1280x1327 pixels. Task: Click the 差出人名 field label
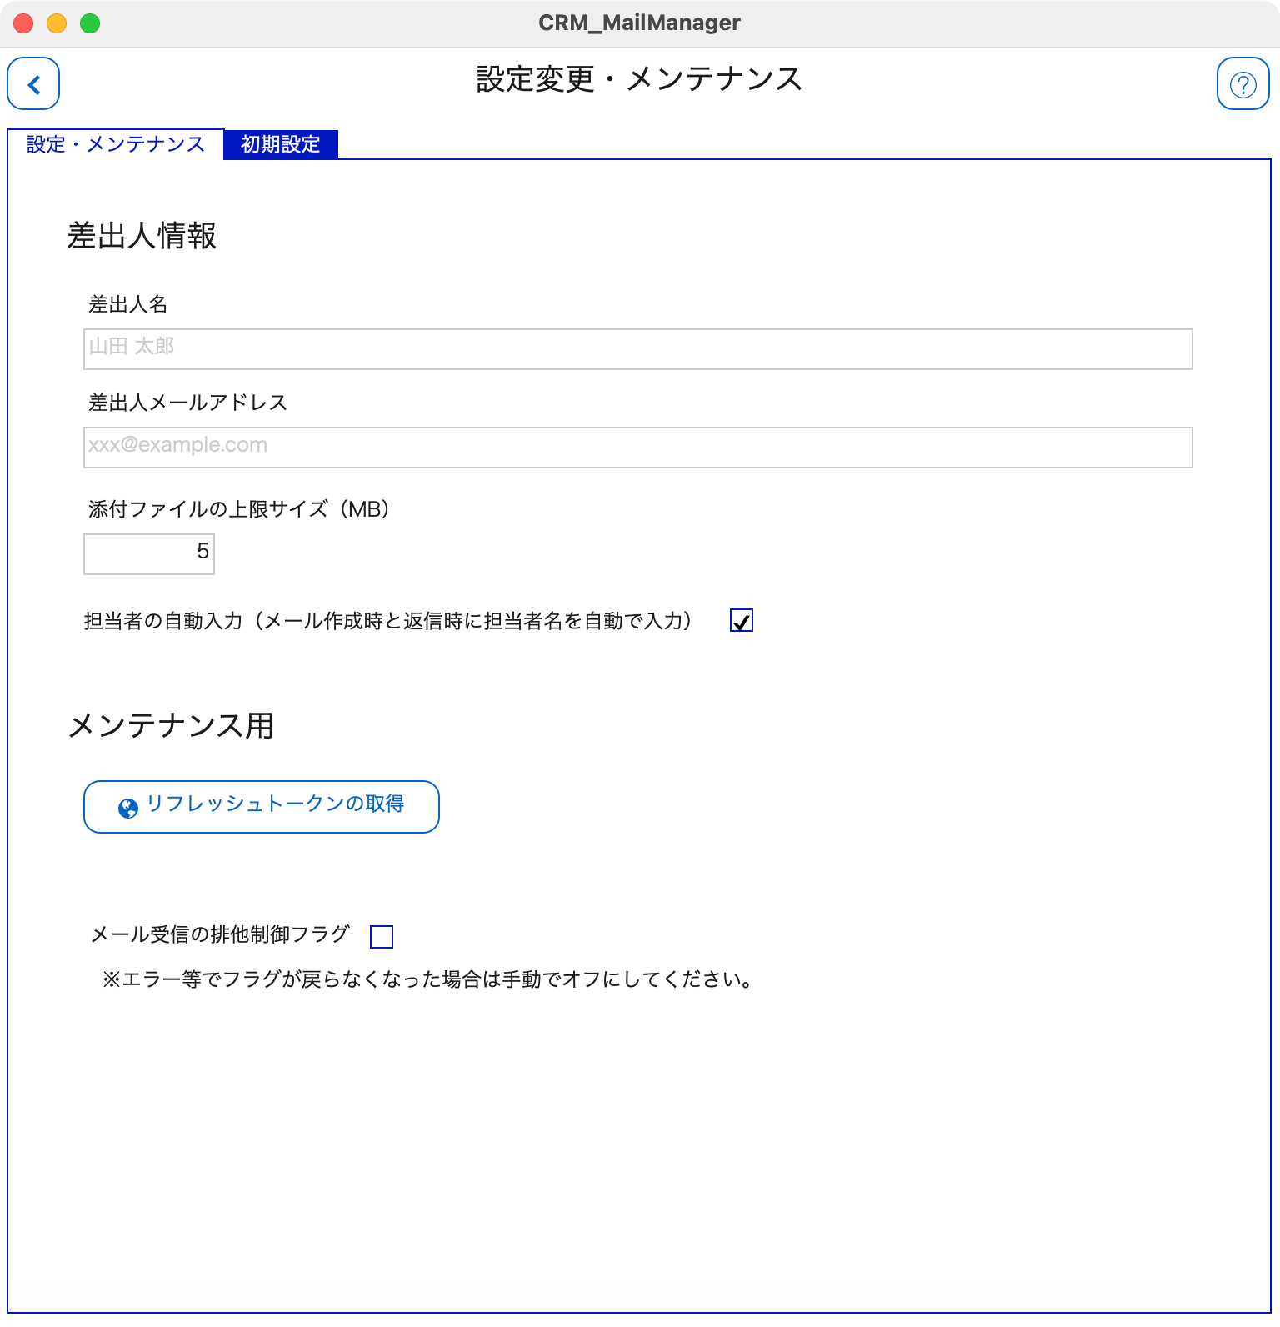click(x=128, y=304)
